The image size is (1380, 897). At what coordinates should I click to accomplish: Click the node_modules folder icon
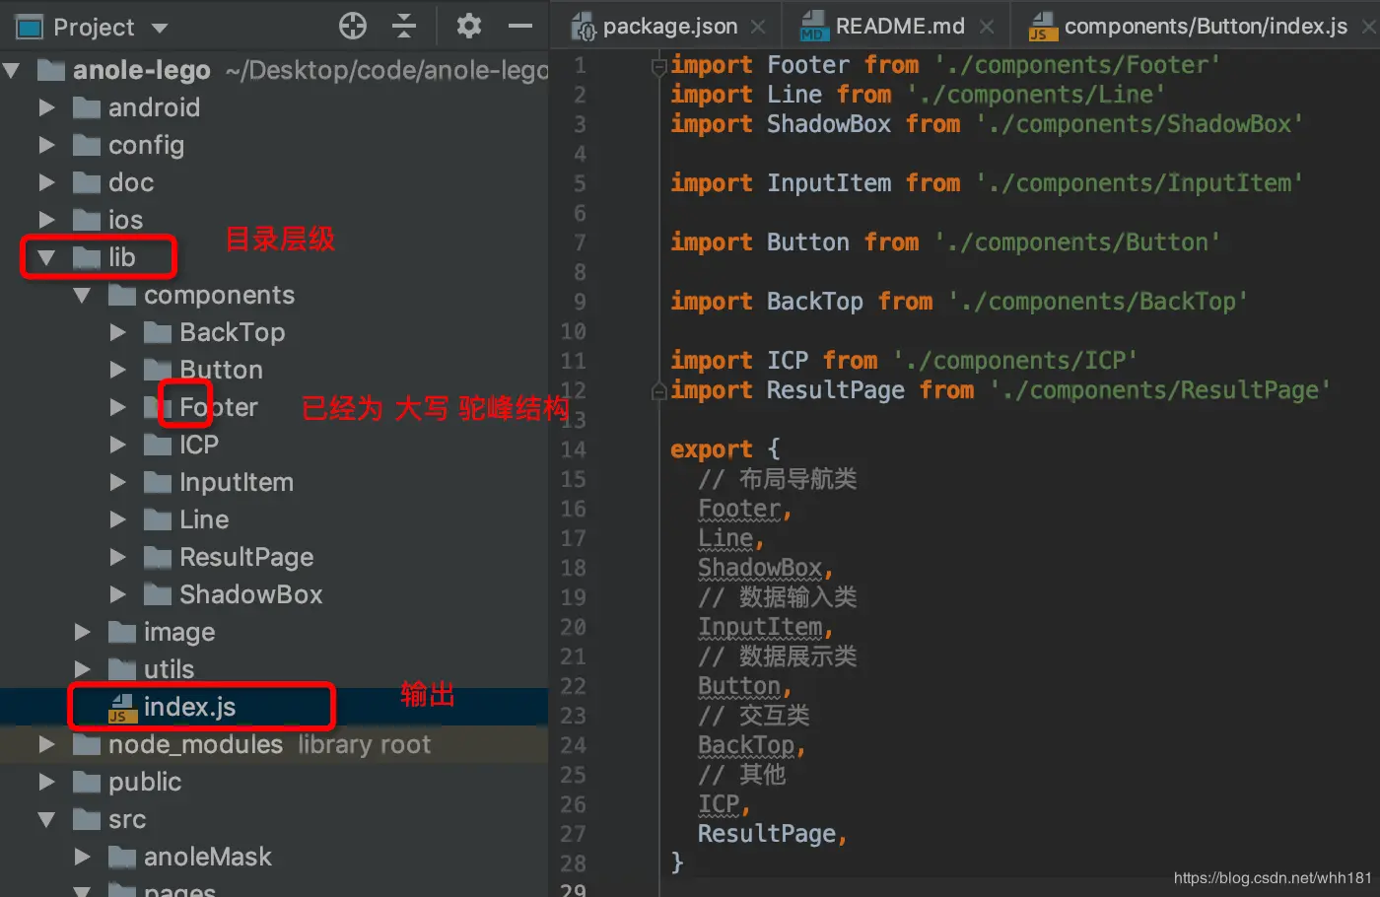point(87,744)
